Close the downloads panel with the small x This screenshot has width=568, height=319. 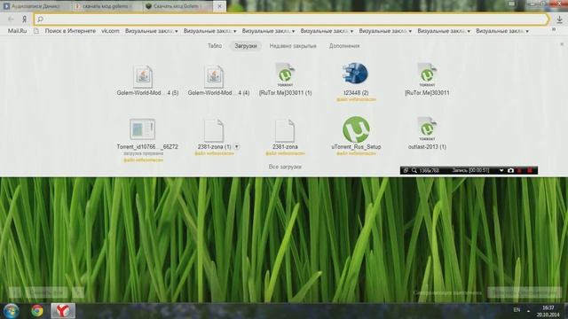[x=562, y=44]
